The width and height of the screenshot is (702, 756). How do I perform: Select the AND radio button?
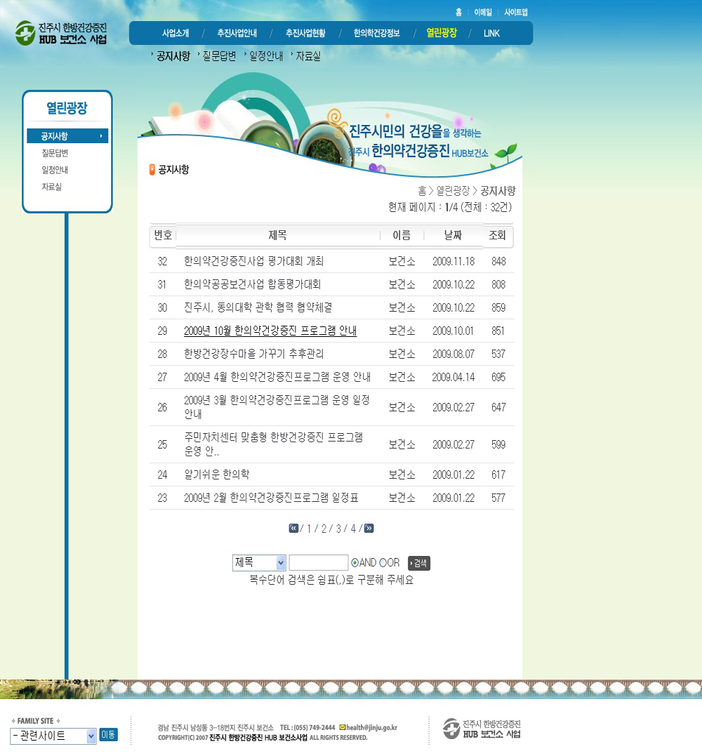355,563
